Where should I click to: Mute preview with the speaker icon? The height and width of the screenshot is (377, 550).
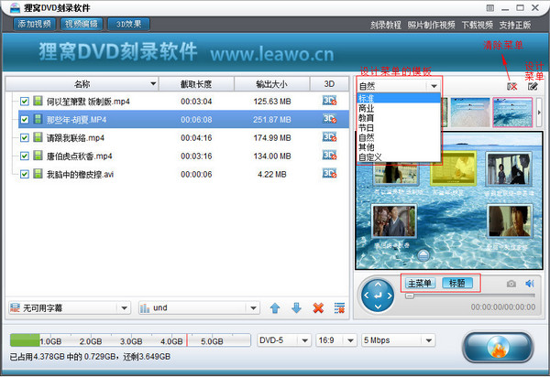[x=530, y=284]
